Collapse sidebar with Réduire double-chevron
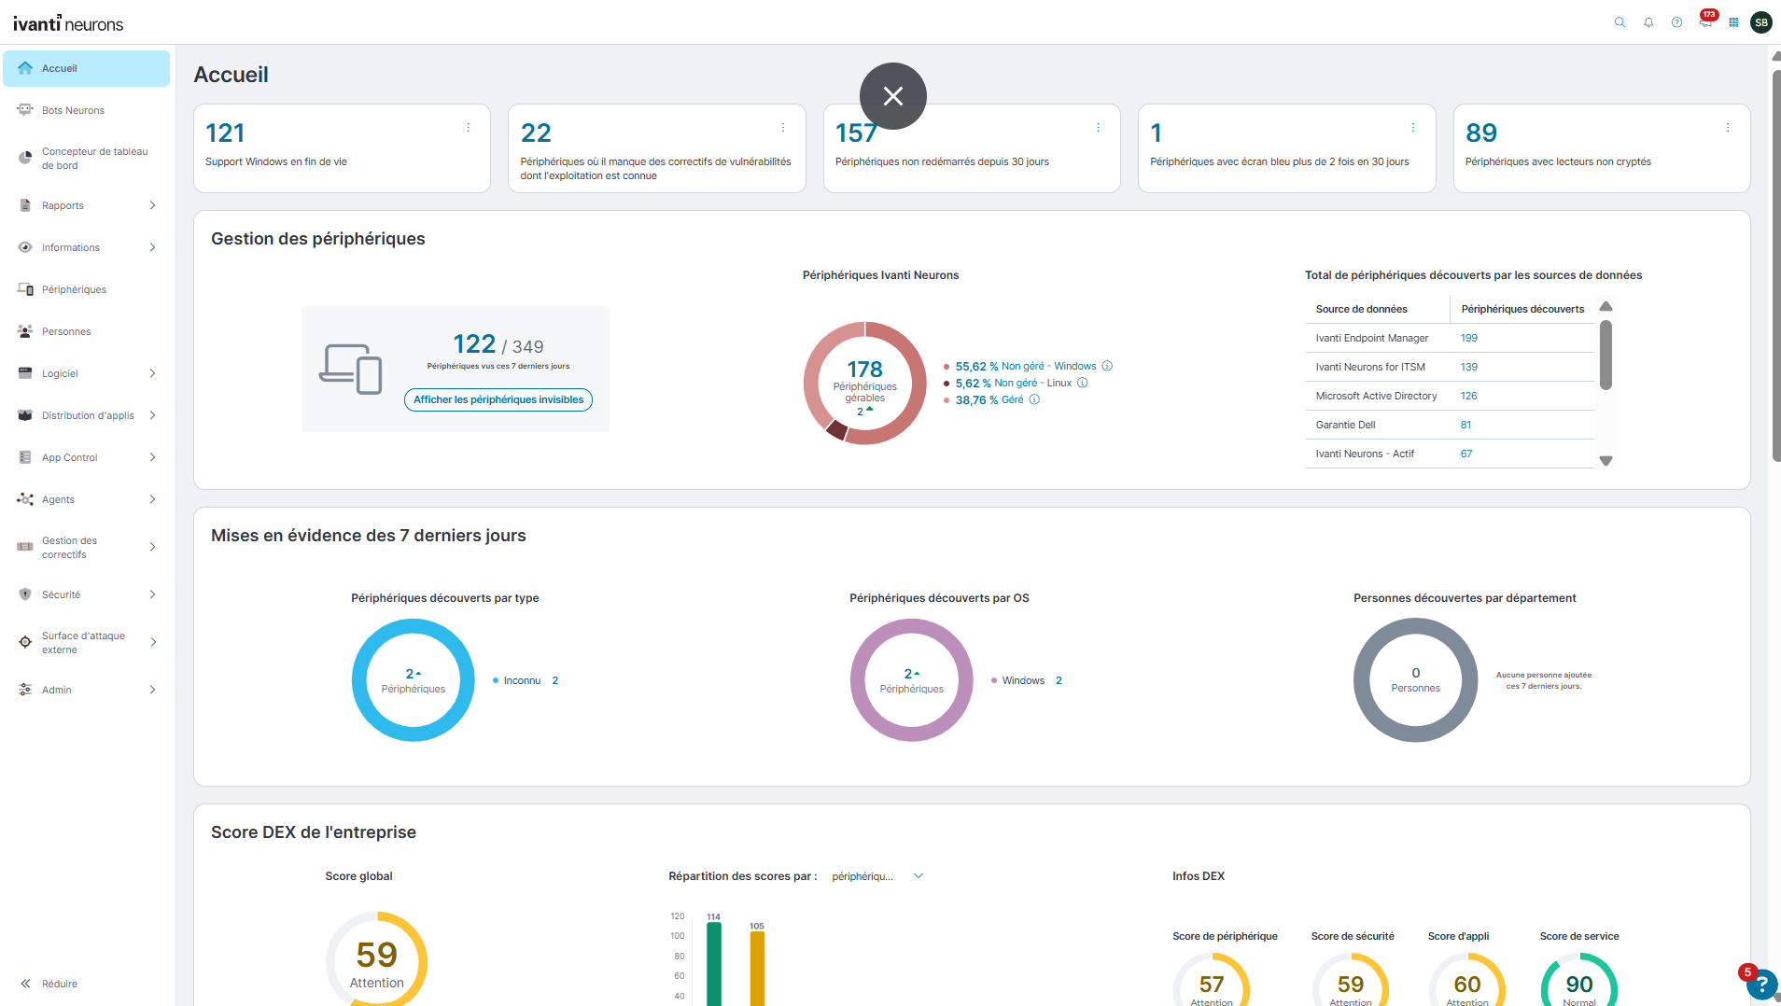The height and width of the screenshot is (1006, 1781). (25, 984)
